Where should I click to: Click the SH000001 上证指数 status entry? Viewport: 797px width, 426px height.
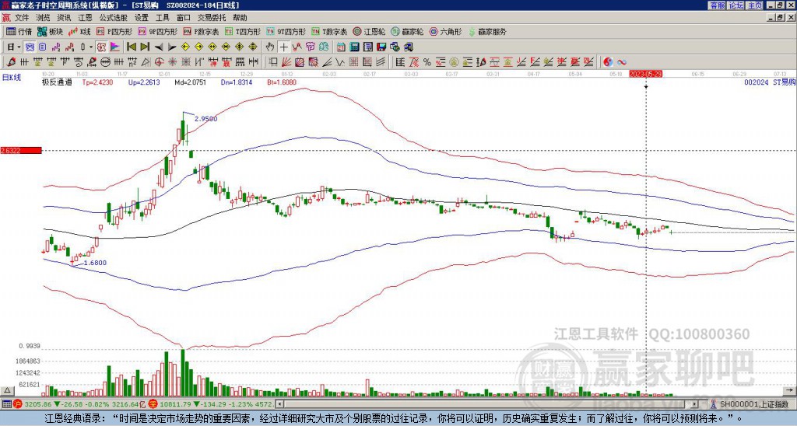pos(754,404)
